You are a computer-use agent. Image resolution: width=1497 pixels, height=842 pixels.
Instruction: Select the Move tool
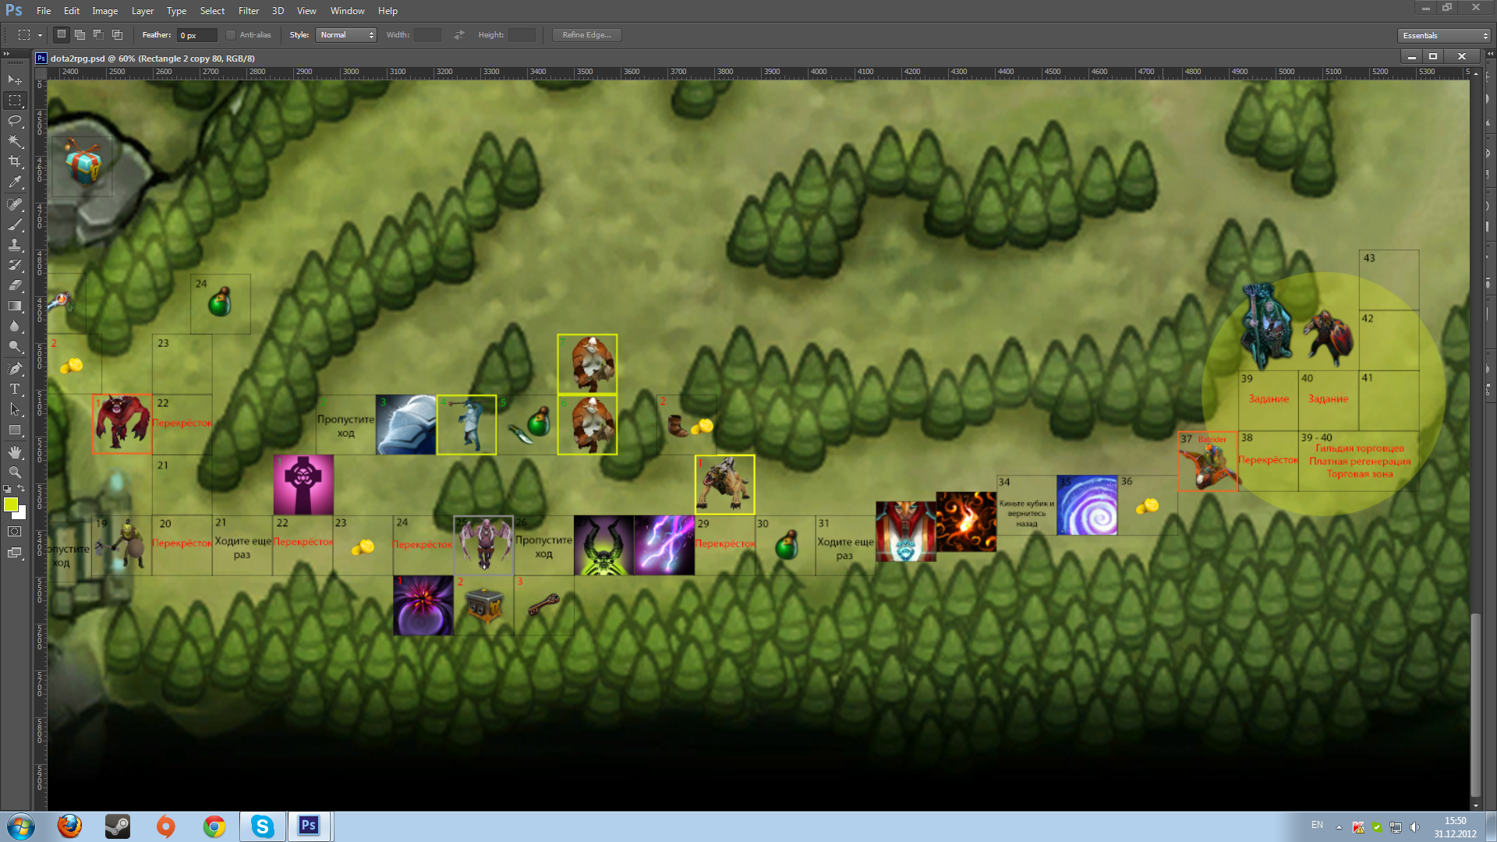14,80
